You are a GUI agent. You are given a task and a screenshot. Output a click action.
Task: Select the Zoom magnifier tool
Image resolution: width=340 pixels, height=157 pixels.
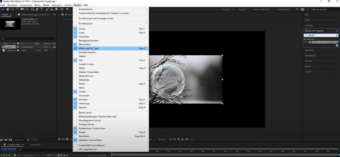point(12,9)
